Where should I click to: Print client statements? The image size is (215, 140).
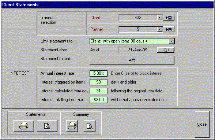(24, 126)
